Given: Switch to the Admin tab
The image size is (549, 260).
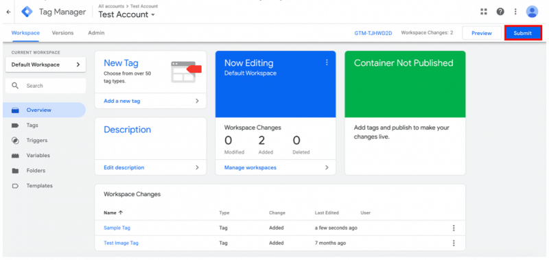Looking at the screenshot, I should [96, 33].
